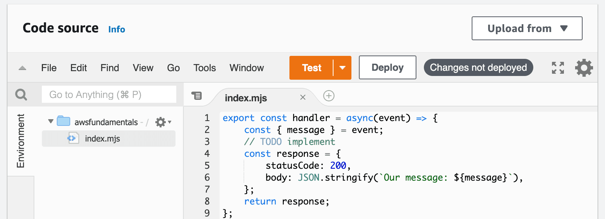Open the Tools menu

[205, 68]
